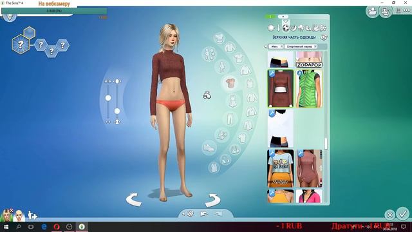The height and width of the screenshot is (232, 412).
Task: Open styled looks plumbob icon beside heading
Action: [324, 37]
